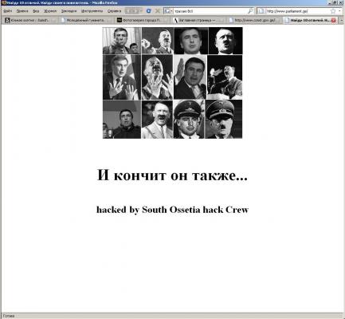
Task: Open the Справка menu
Action: [114, 11]
